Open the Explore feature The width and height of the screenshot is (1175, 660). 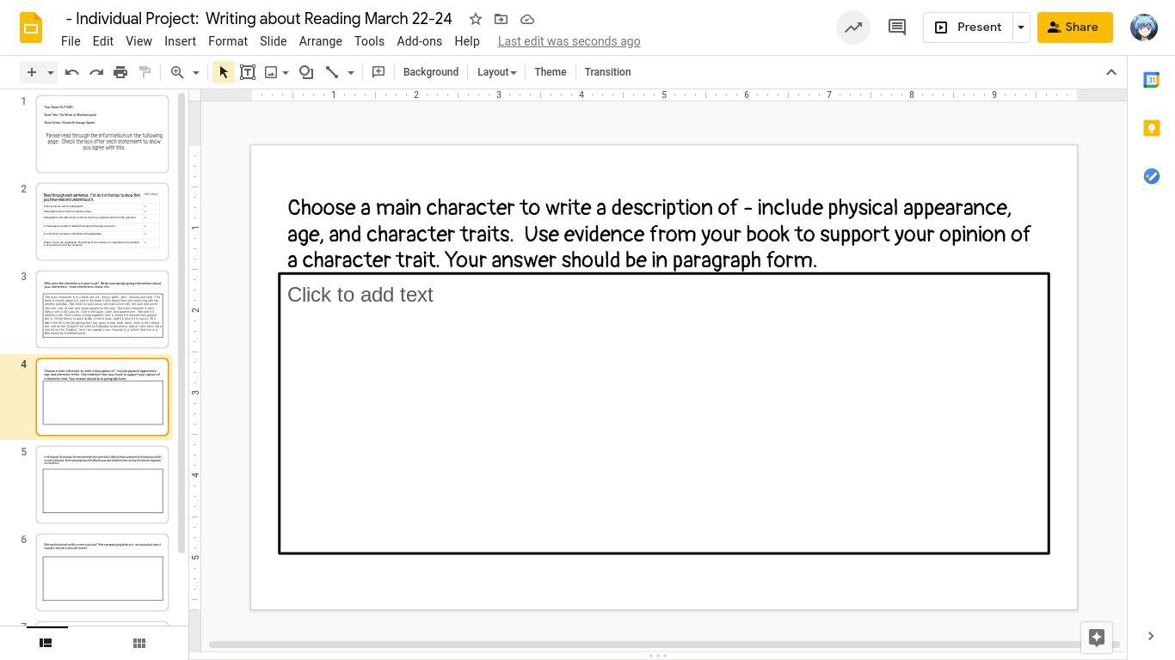(1097, 638)
